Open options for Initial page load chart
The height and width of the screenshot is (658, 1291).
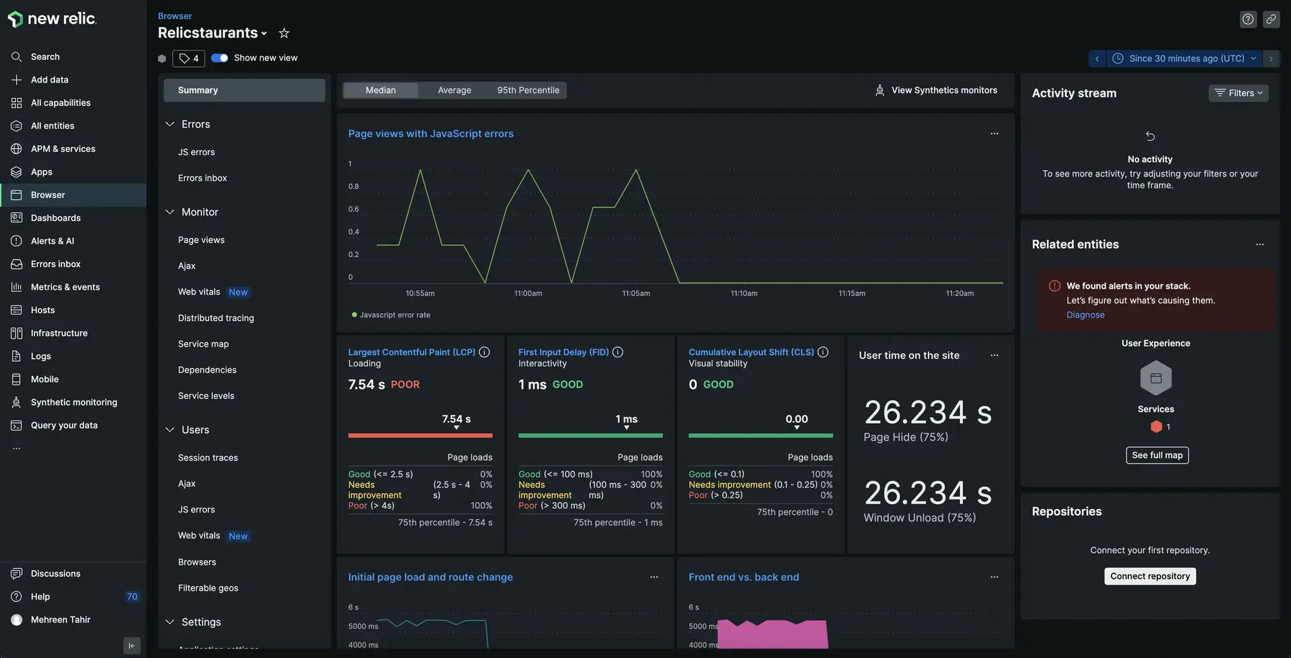pyautogui.click(x=654, y=577)
